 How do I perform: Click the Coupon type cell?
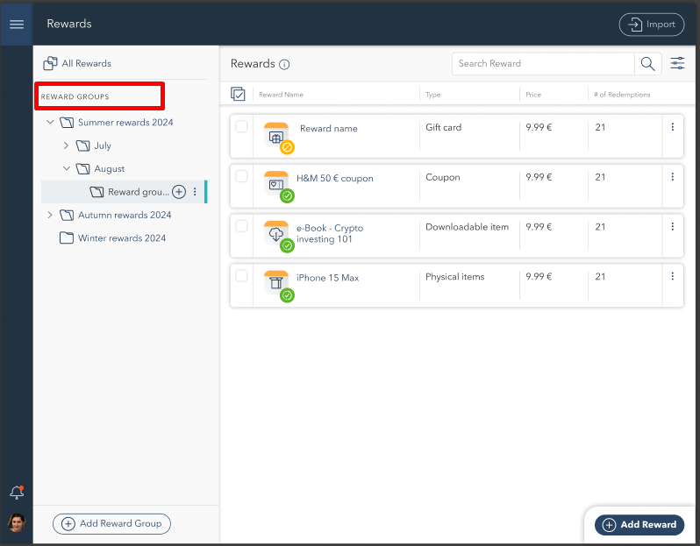[442, 178]
